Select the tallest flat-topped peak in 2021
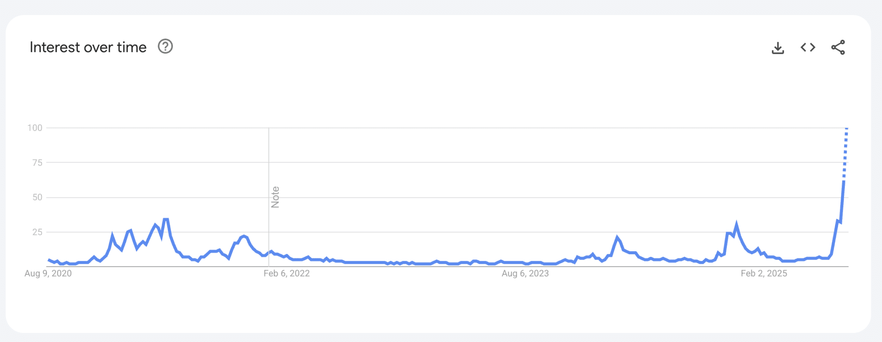The height and width of the screenshot is (342, 882). point(166,219)
